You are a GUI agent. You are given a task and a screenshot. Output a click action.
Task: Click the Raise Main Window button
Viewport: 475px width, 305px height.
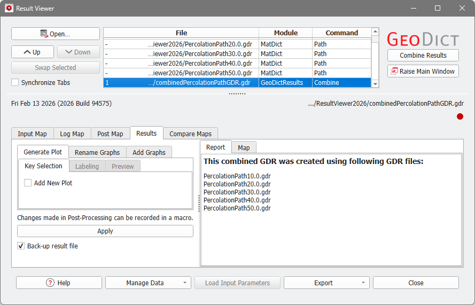(423, 71)
